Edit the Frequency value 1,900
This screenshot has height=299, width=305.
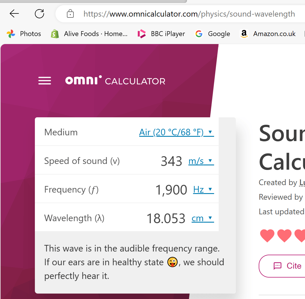(x=171, y=190)
